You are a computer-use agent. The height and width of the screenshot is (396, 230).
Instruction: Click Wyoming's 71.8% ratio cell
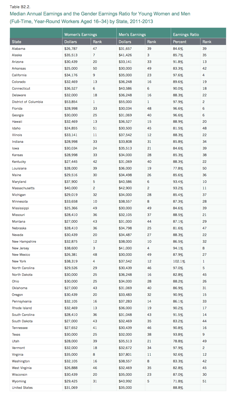click(178, 381)
